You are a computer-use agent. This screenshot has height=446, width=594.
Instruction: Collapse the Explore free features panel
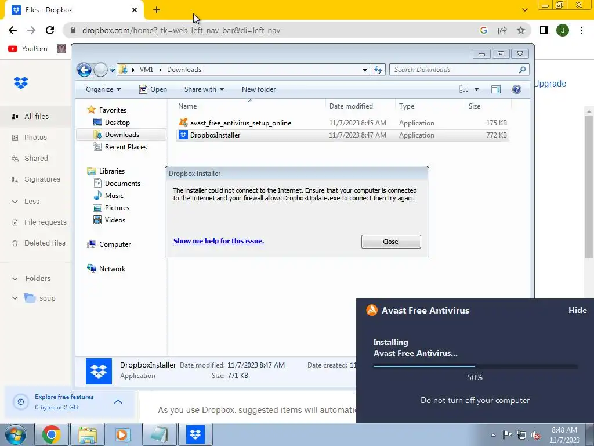pos(118,402)
